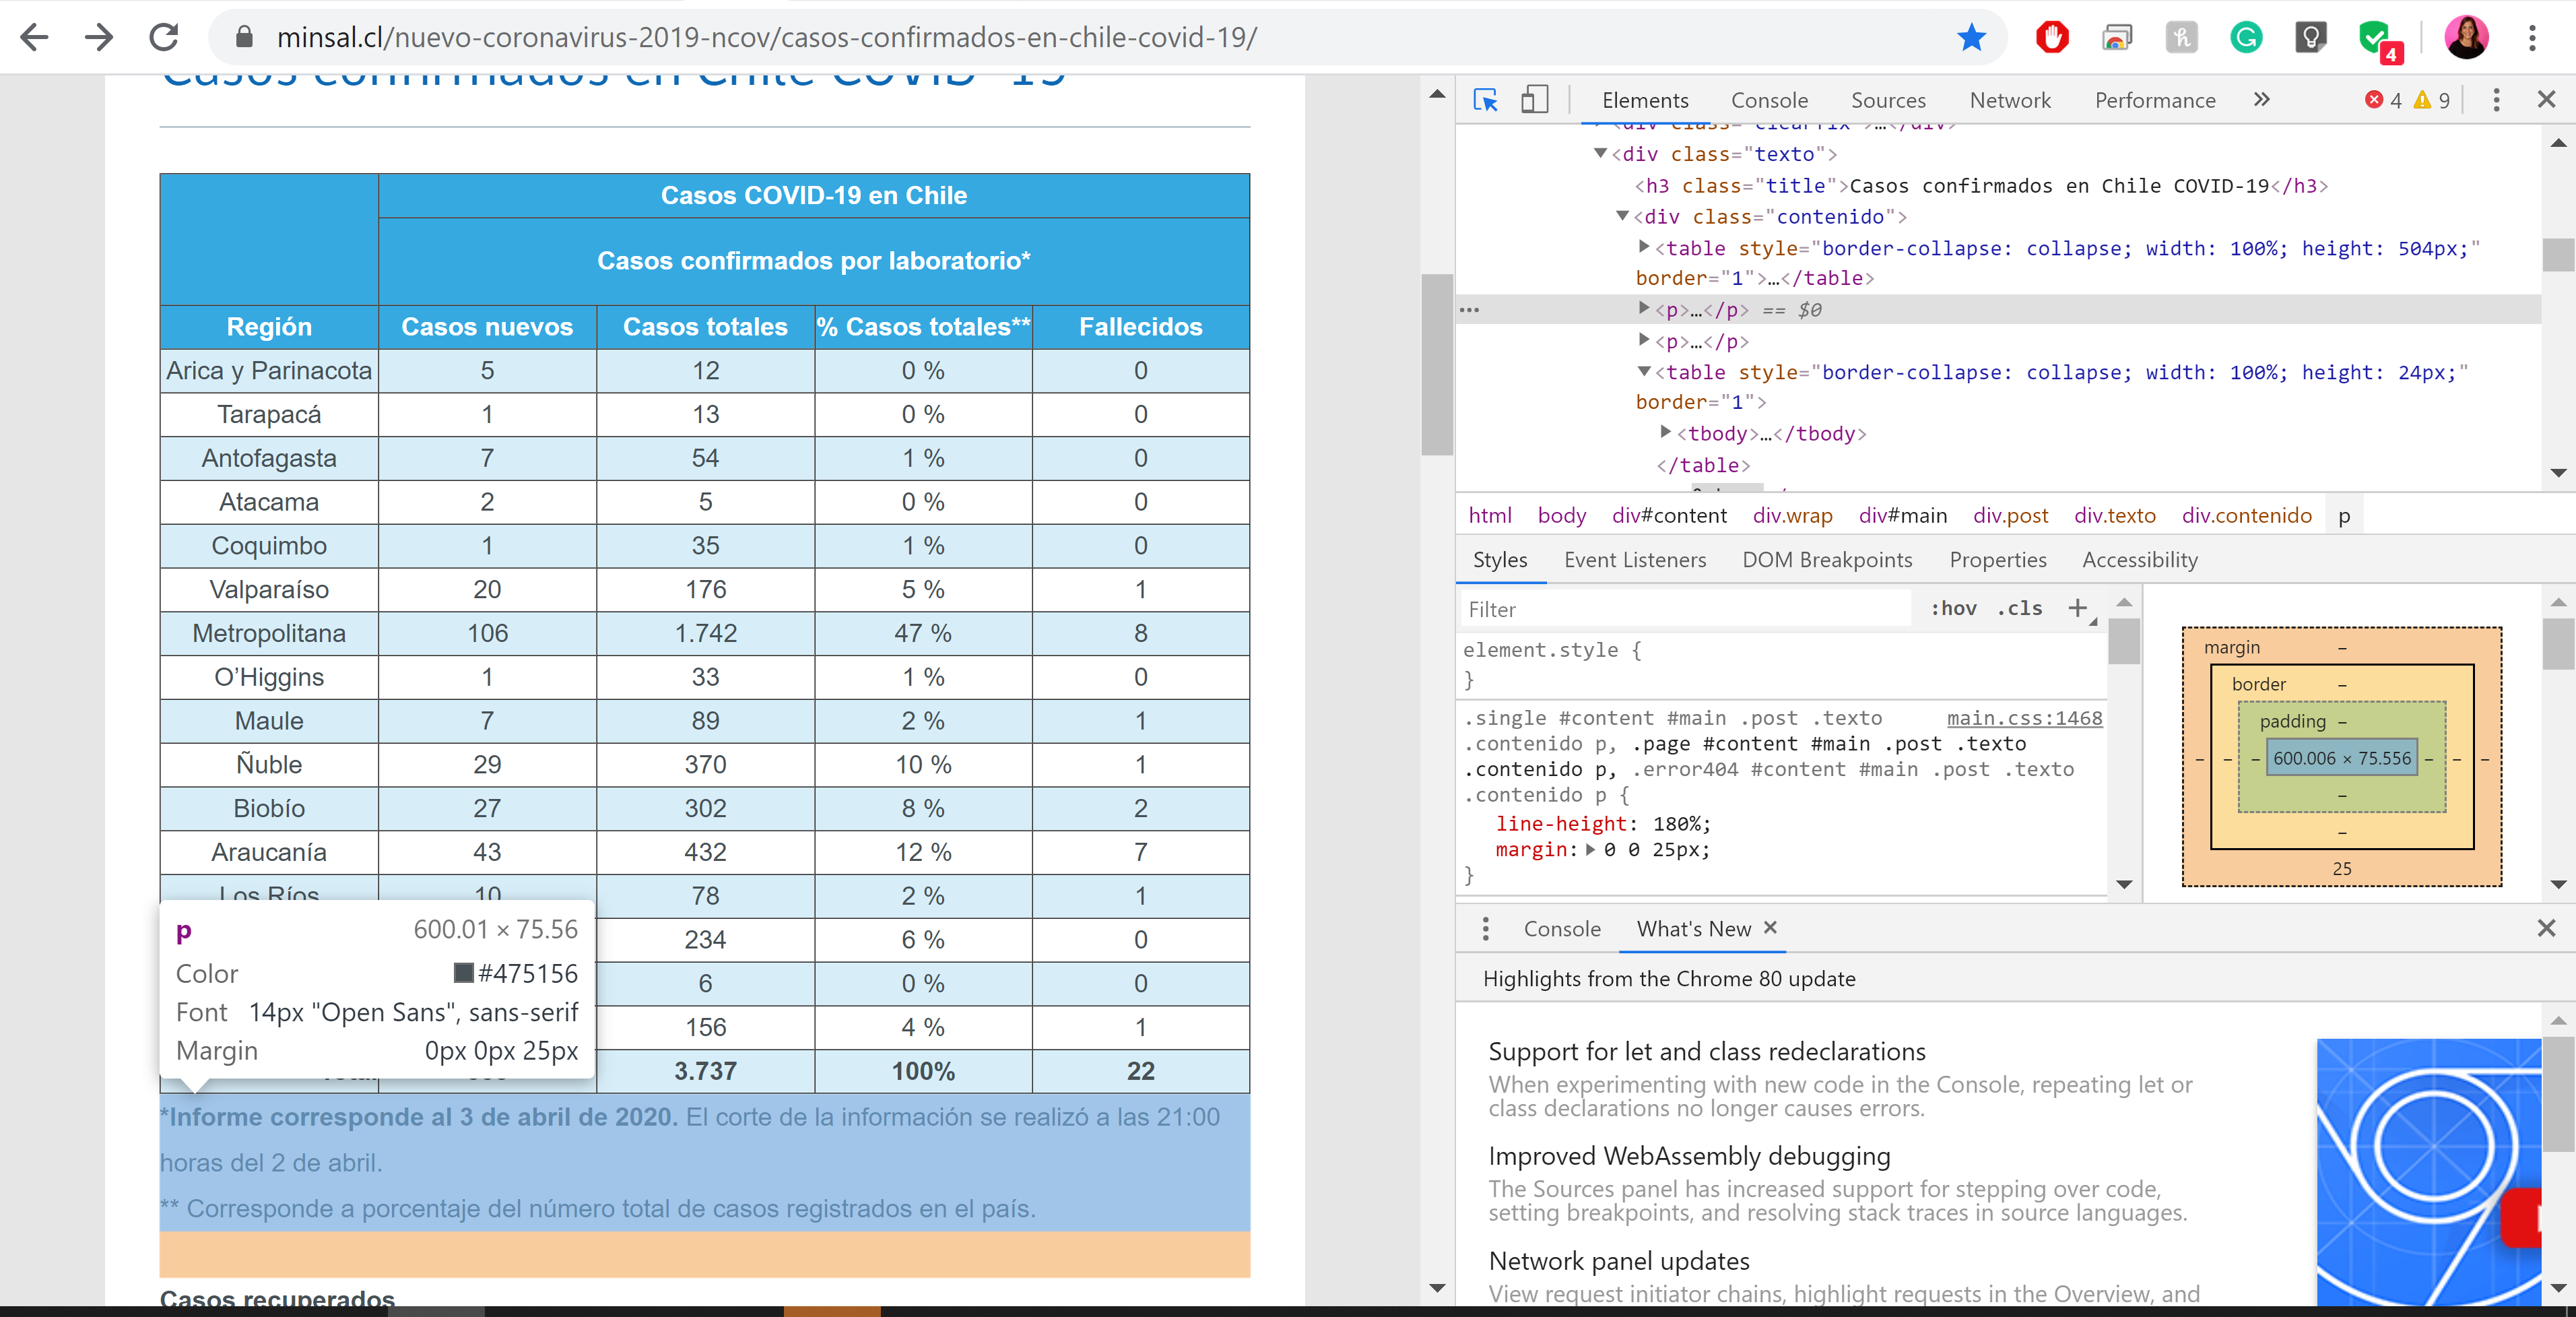Select div.contenido in the breadcrumb
Viewport: 2576px width, 1317px height.
[x=2246, y=516]
